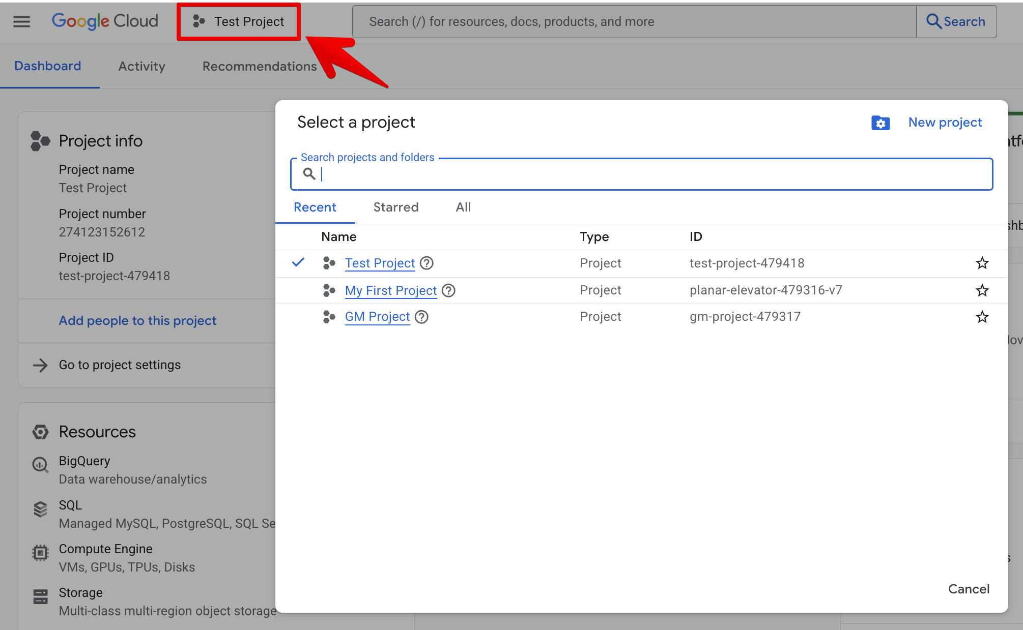This screenshot has height=630, width=1023.
Task: Click the GM Project hexagon icon
Action: pos(329,317)
